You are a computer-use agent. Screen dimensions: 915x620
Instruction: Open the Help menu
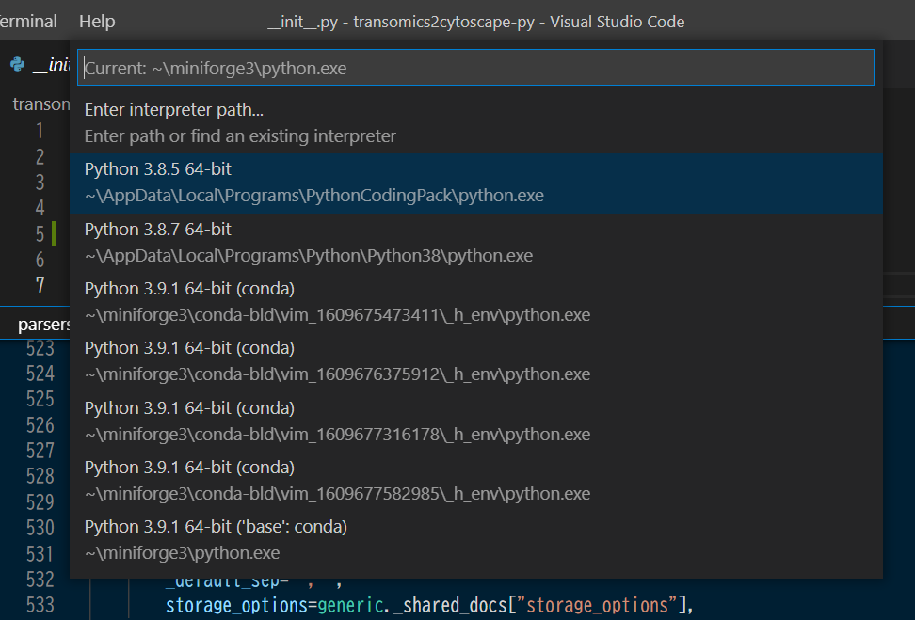(x=97, y=22)
